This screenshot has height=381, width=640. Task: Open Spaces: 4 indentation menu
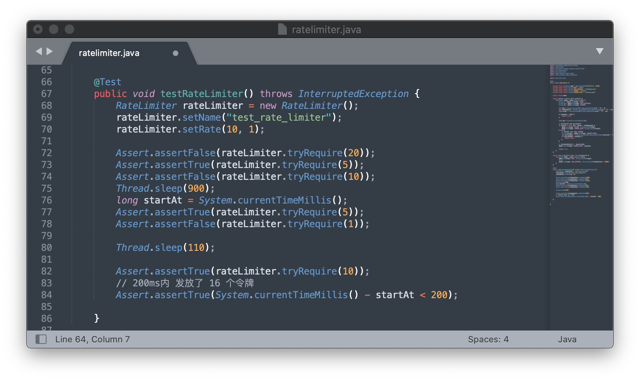click(x=488, y=339)
